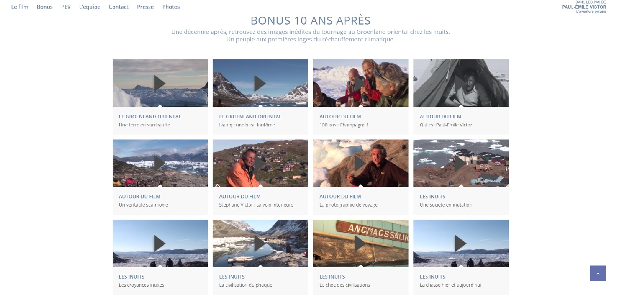Open the 'Bonus' menu item
The image size is (622, 297).
point(45,7)
